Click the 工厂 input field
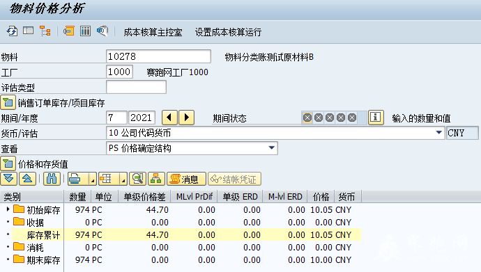 coord(119,72)
